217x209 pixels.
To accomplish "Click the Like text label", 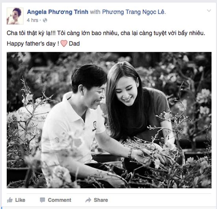I will 20,200.
